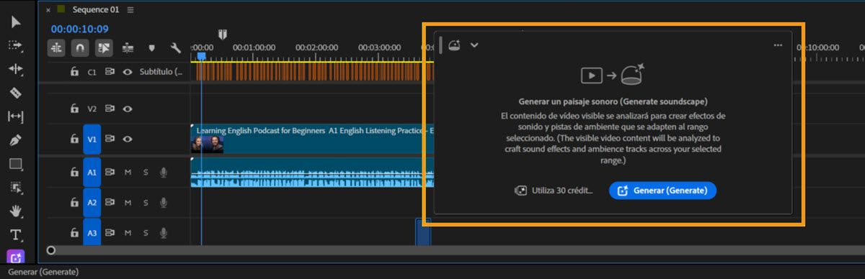865x279 pixels.
Task: Hide V1 track output eye
Action: coord(128,139)
